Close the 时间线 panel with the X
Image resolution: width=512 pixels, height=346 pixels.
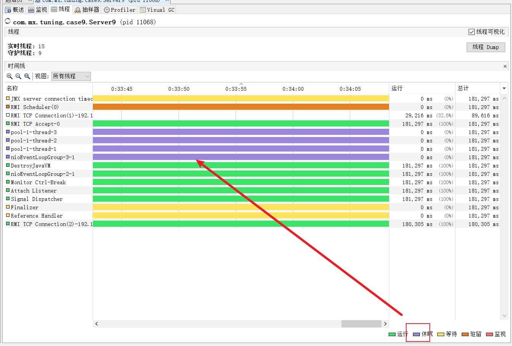click(505, 66)
